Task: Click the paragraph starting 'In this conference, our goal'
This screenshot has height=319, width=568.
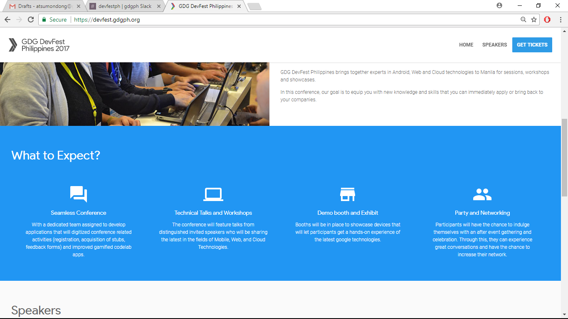Action: pos(412,96)
